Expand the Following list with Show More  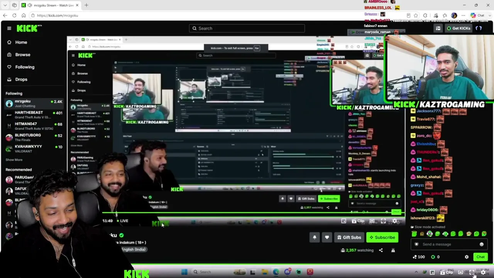click(14, 160)
